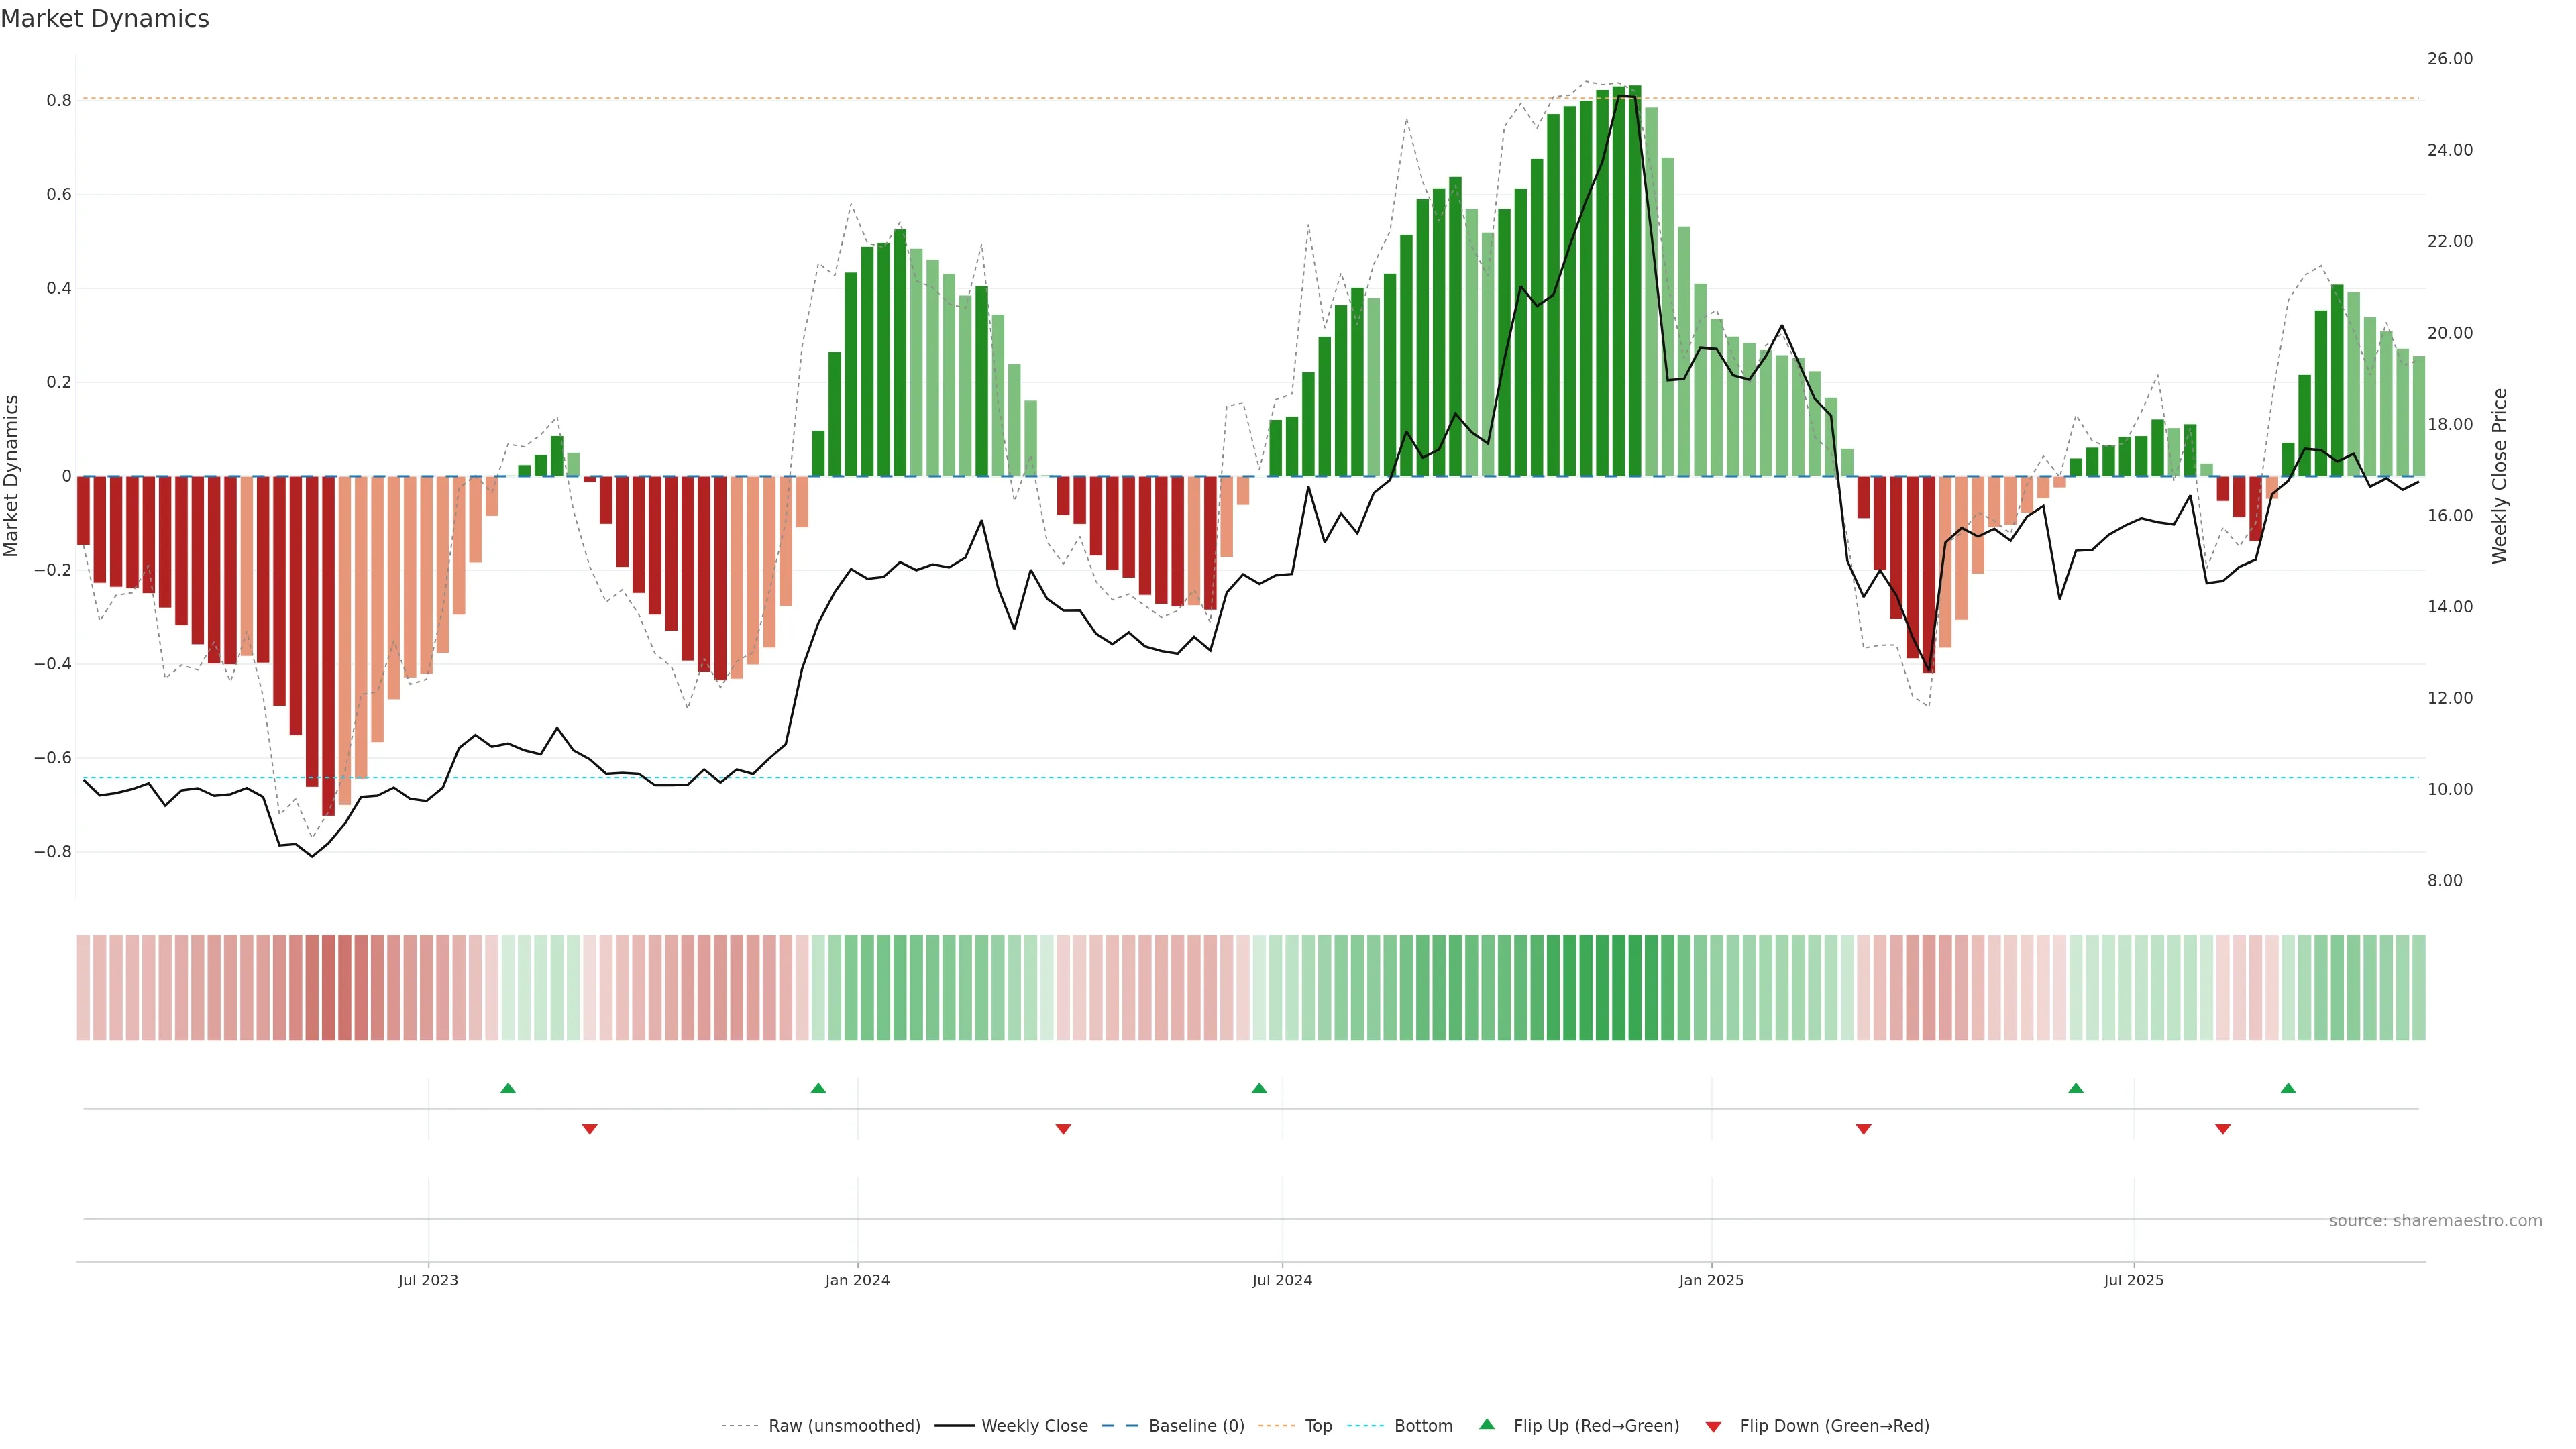Click the Flip Down triangle after Jan 2025
2576x1449 pixels.
1863,1129
